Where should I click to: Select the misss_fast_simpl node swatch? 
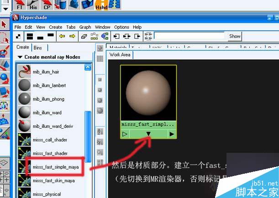click(x=148, y=93)
